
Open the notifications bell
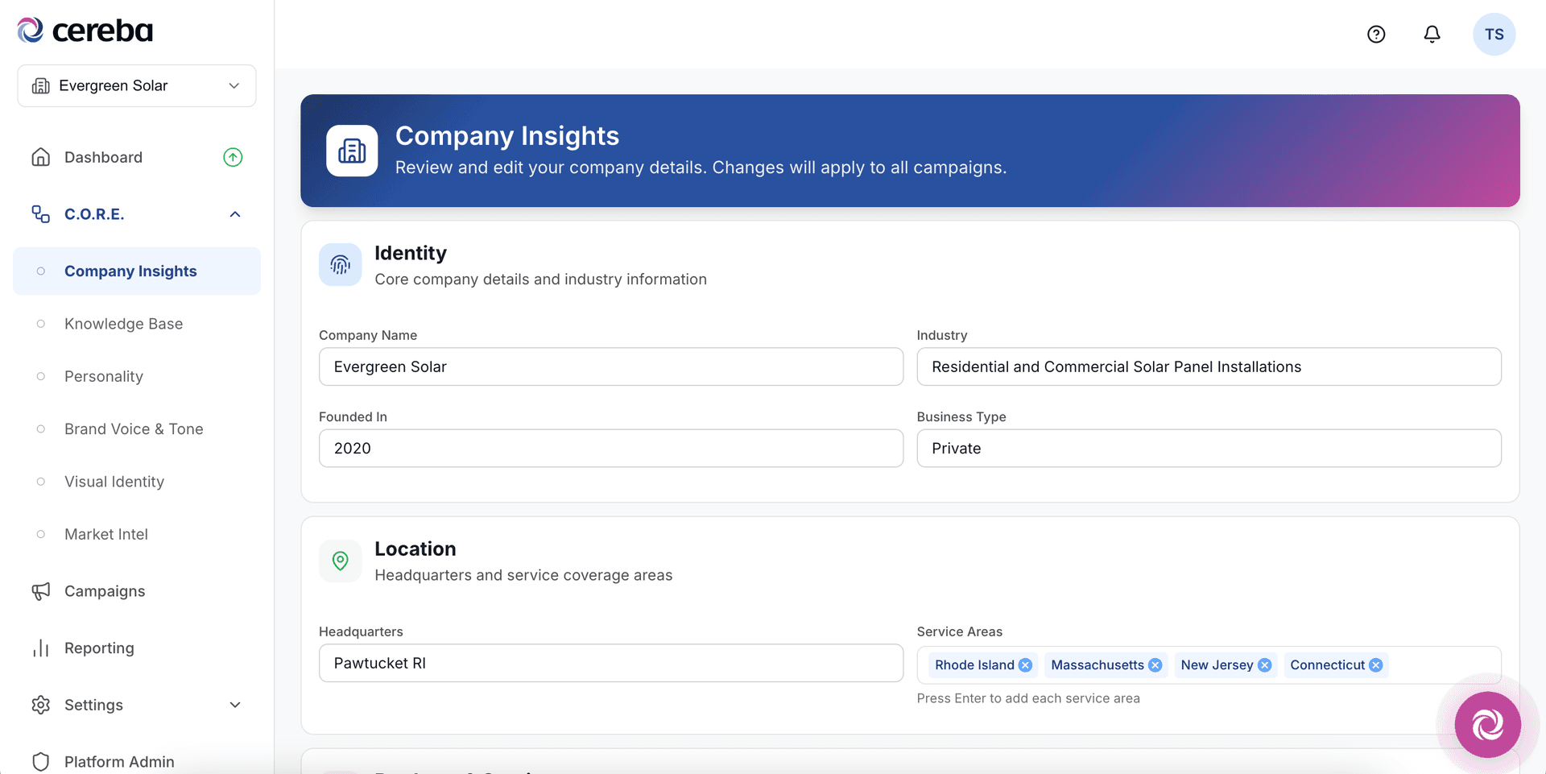click(x=1432, y=34)
